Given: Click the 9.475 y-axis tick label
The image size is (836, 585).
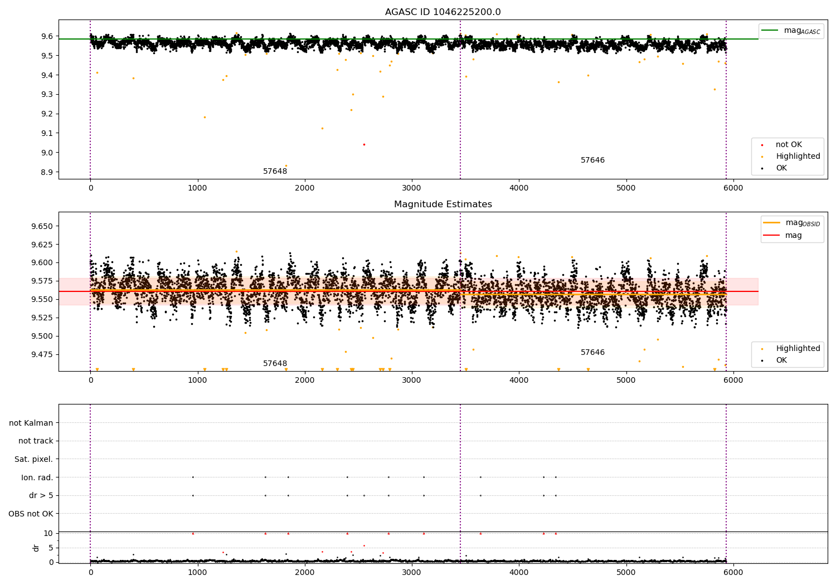Looking at the screenshot, I should (42, 355).
